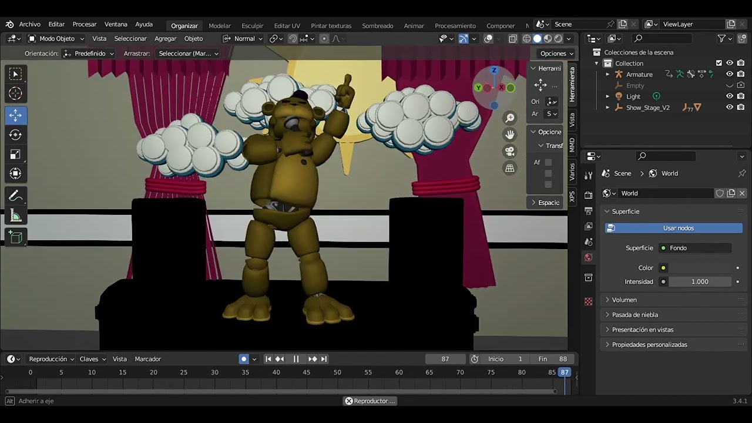Open the World properties tab

(589, 257)
